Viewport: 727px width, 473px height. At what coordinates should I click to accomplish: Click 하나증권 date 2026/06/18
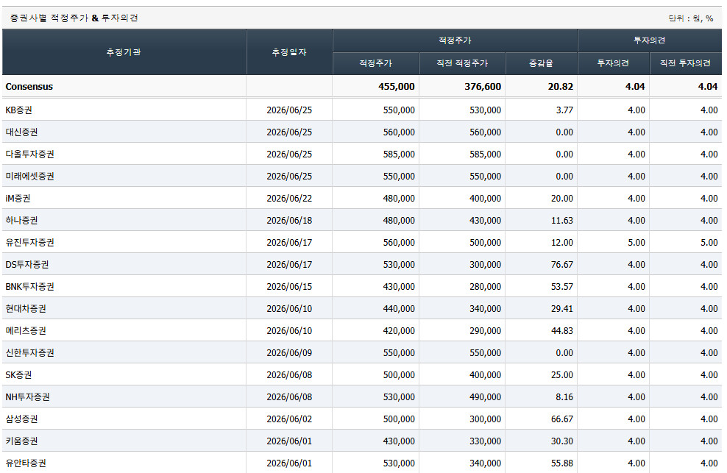(289, 220)
